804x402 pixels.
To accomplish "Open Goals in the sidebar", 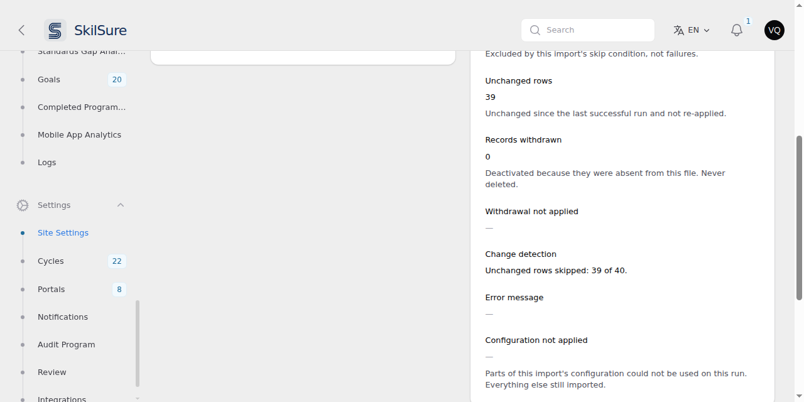I will [x=49, y=80].
